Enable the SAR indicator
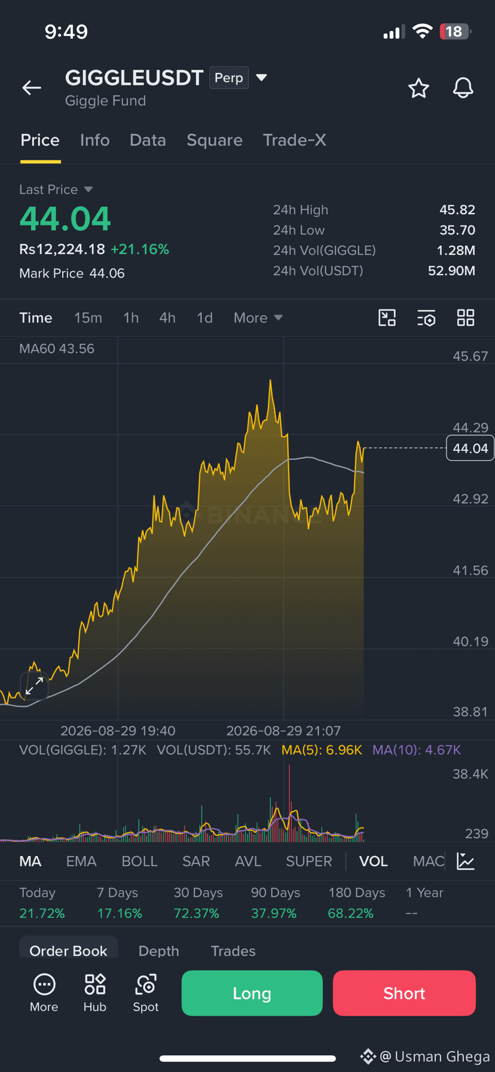 (x=196, y=861)
